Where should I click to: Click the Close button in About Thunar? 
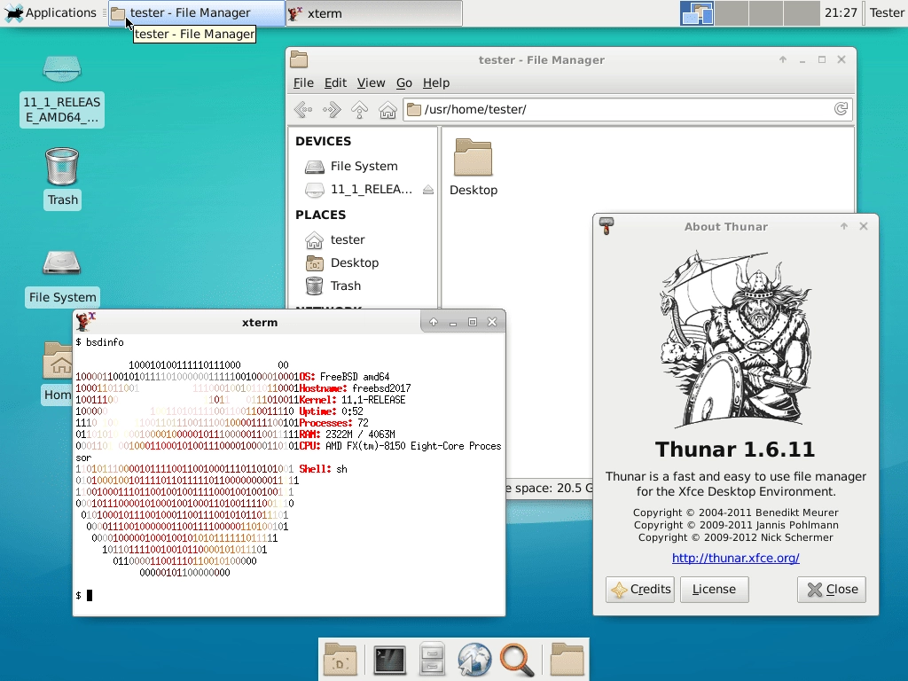tap(832, 590)
